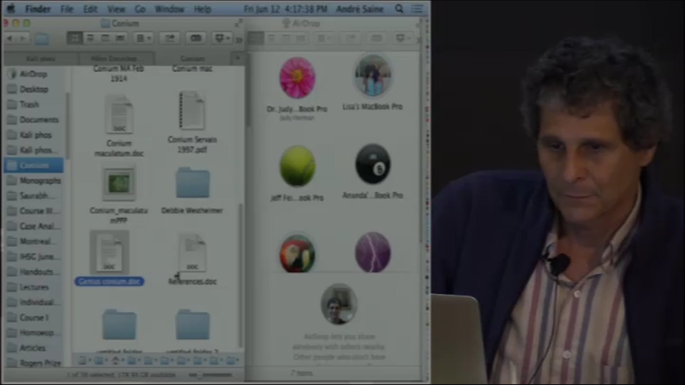Open the Arrange items dropdown
The image size is (685, 385).
144,38
